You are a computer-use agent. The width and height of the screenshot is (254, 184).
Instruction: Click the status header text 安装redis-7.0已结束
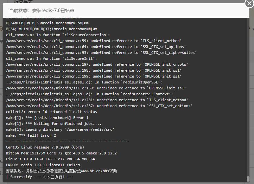coord(53,11)
